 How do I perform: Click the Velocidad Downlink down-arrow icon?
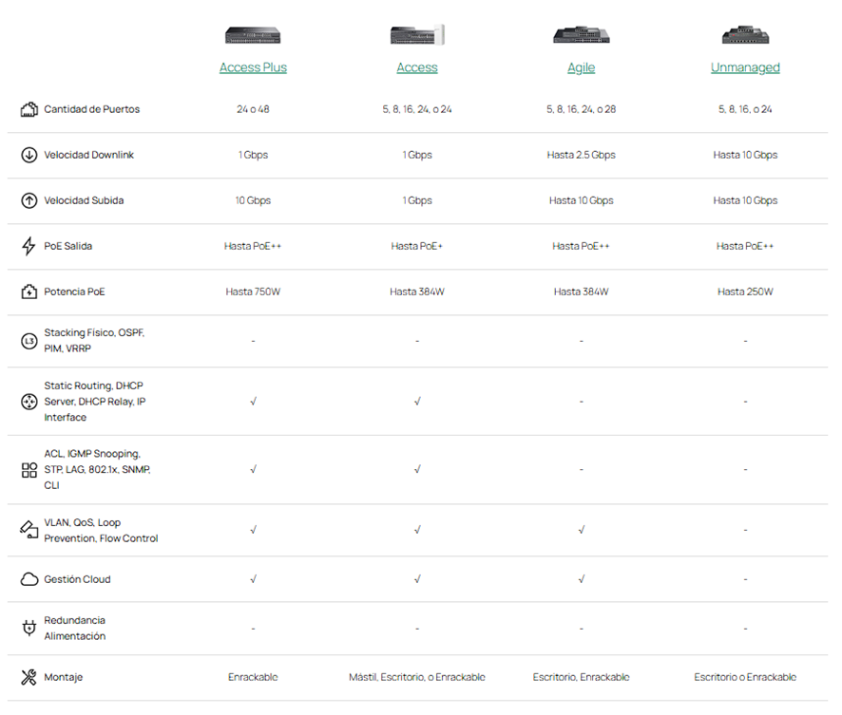tap(29, 155)
